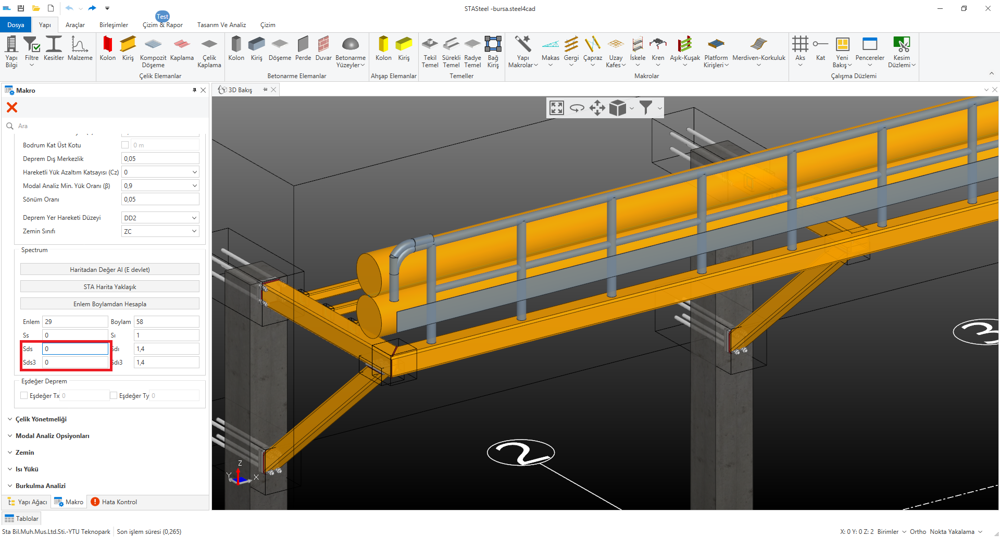Enable the Eşdeğer Ty checkbox

(114, 395)
